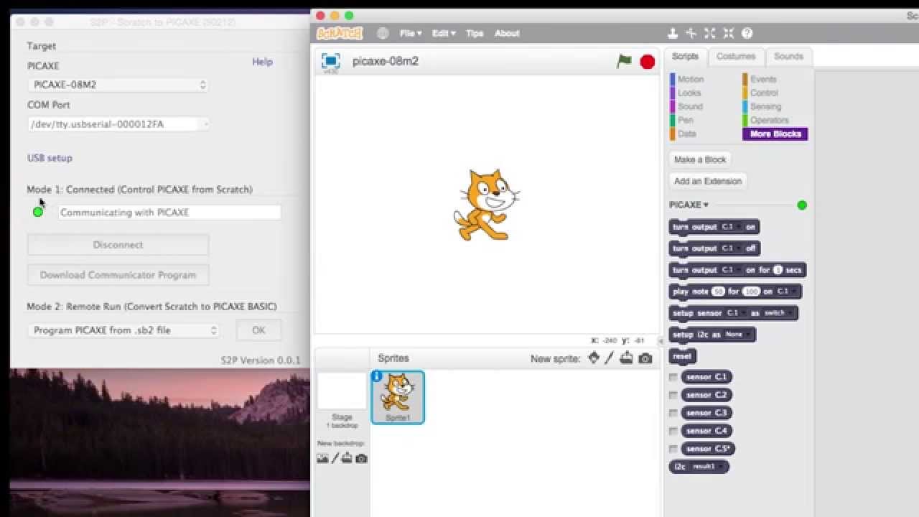Click the Block help question mark tool
919x517 pixels.
click(747, 33)
